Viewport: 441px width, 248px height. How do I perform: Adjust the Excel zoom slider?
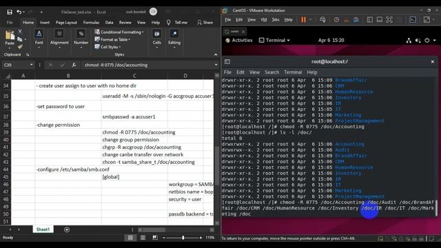pos(183,238)
